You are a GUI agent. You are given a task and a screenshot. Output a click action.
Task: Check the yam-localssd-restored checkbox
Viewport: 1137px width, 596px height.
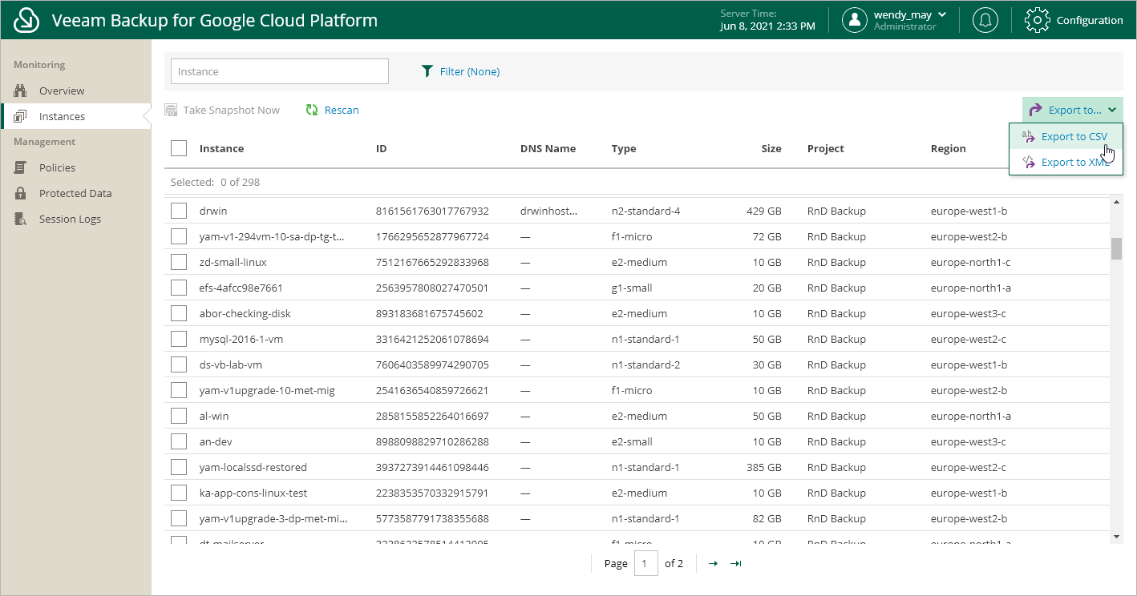coord(179,467)
